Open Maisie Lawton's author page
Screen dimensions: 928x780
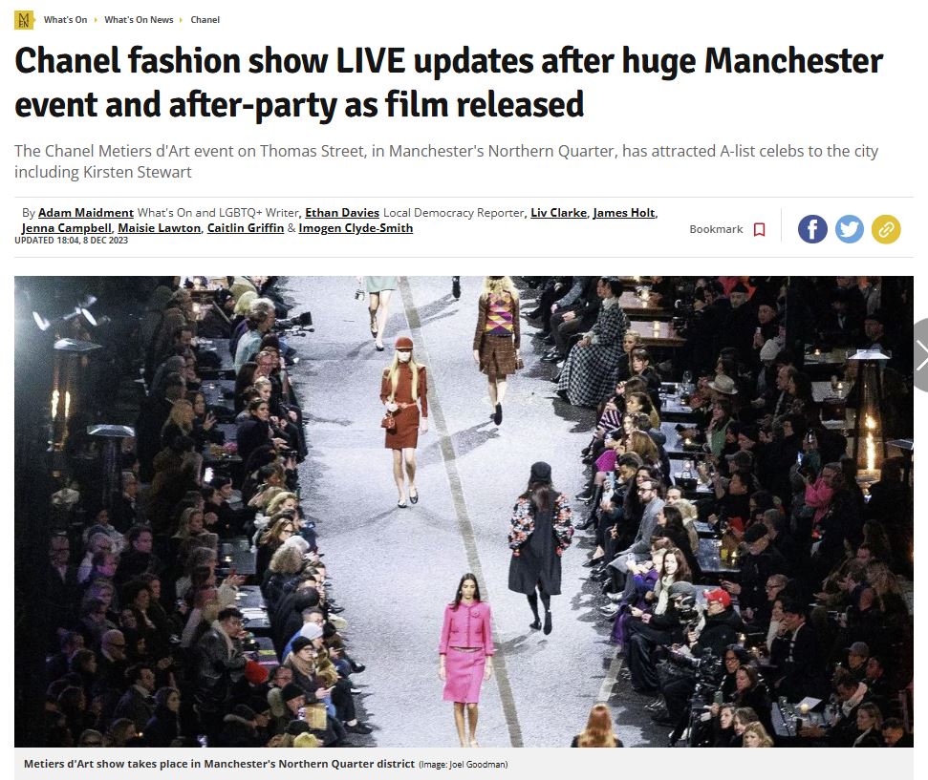[160, 227]
